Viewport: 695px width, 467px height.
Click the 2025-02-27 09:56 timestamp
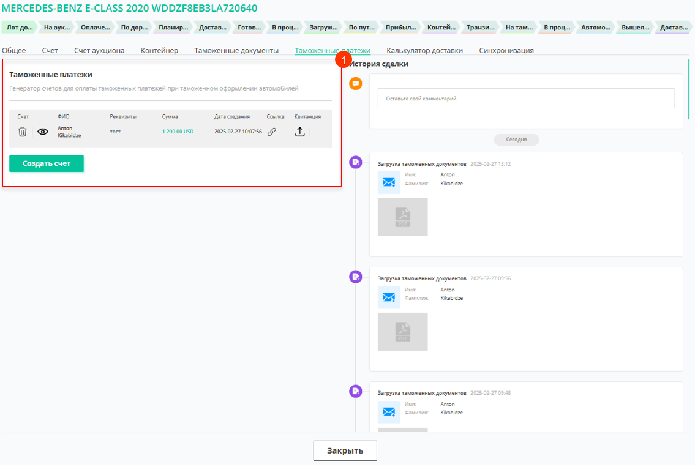click(490, 278)
